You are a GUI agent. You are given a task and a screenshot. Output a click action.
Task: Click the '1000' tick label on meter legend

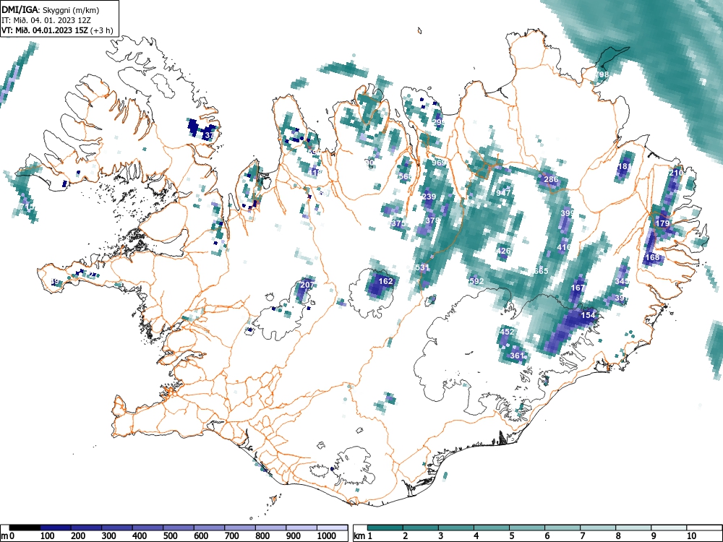327,536
